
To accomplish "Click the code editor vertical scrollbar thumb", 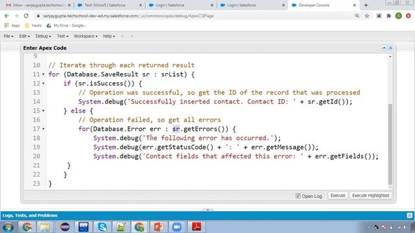I will tap(390, 144).
